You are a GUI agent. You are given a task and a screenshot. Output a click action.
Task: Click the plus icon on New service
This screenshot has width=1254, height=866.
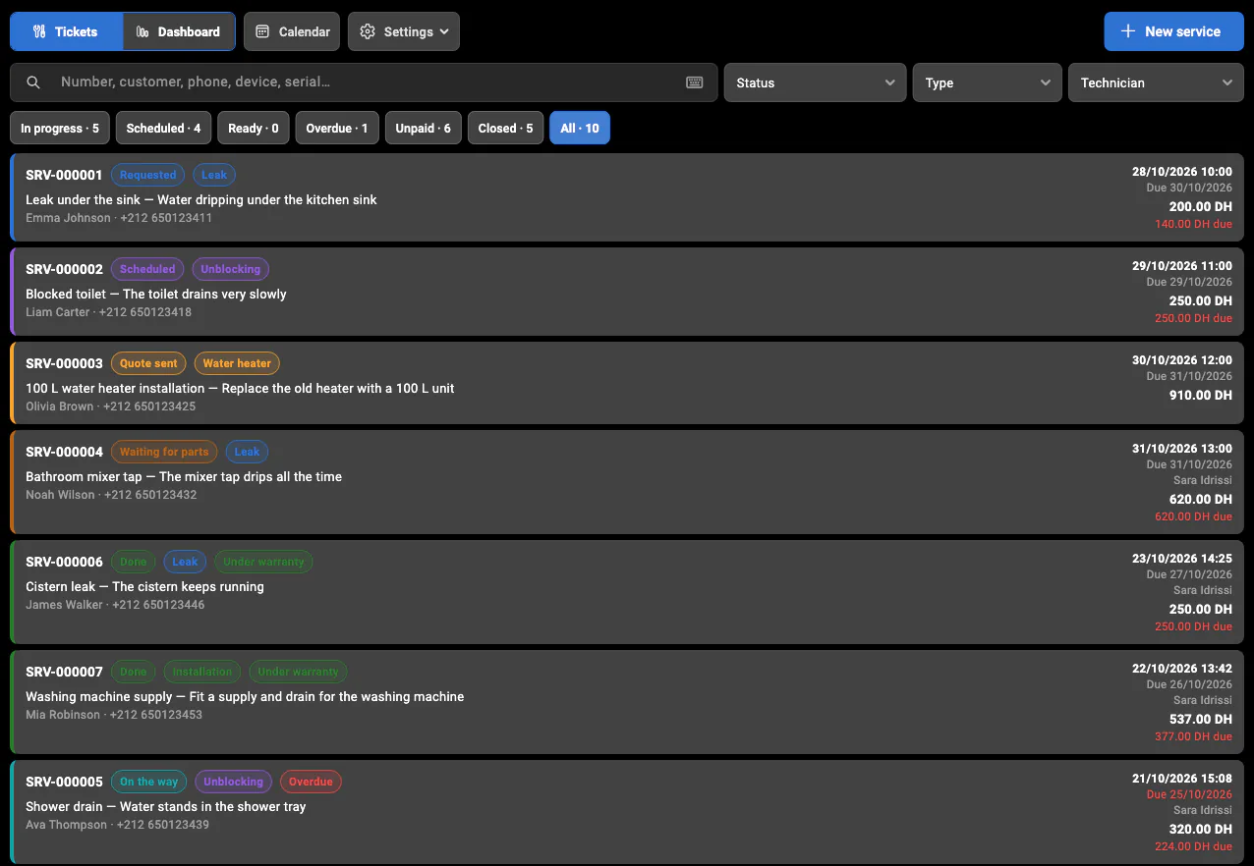tap(1129, 31)
